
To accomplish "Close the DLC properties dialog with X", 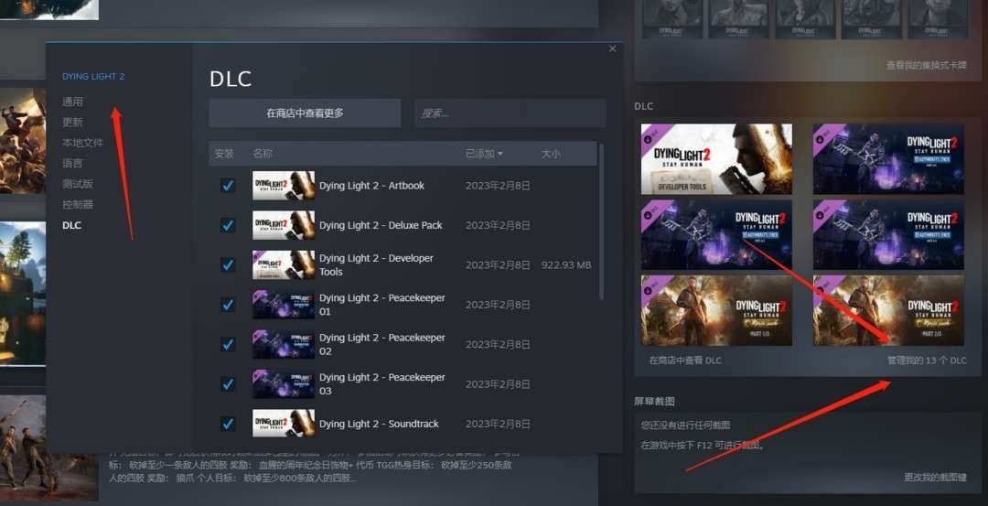I will point(612,49).
